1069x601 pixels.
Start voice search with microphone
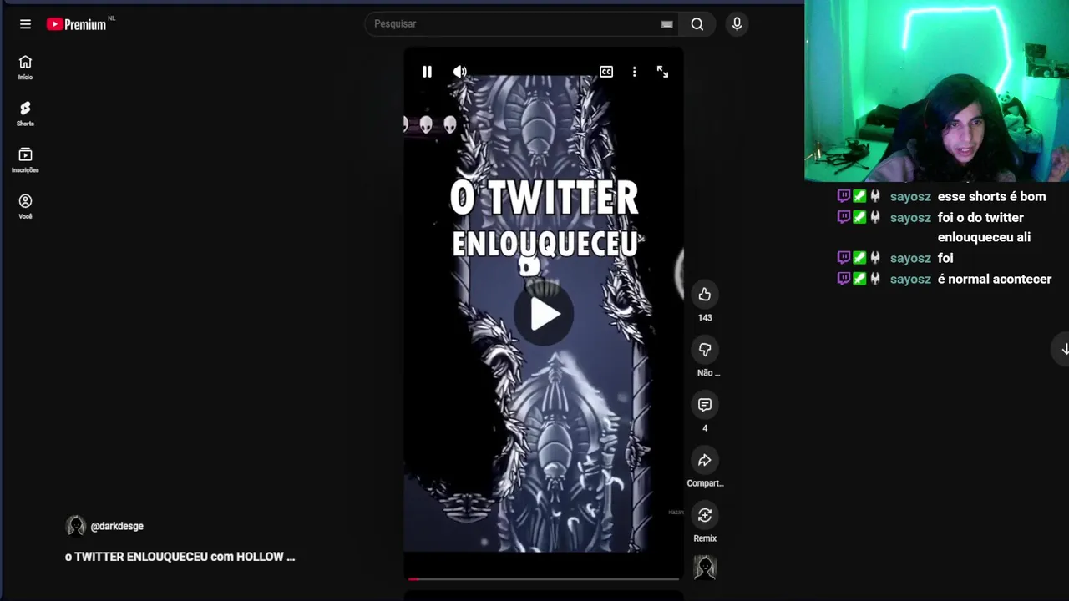[x=737, y=24]
